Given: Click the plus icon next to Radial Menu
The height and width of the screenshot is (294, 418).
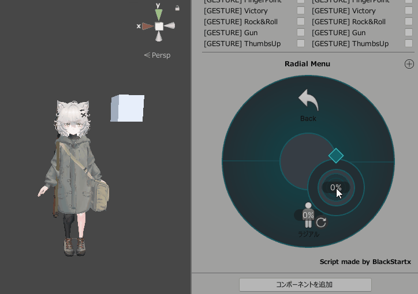Looking at the screenshot, I should [409, 64].
